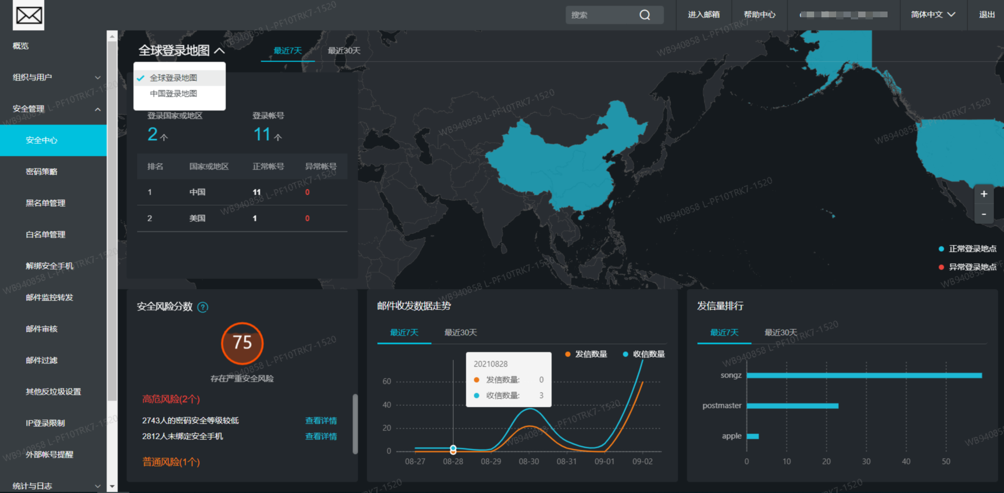Click the envelope mail logo

pyautogui.click(x=29, y=15)
